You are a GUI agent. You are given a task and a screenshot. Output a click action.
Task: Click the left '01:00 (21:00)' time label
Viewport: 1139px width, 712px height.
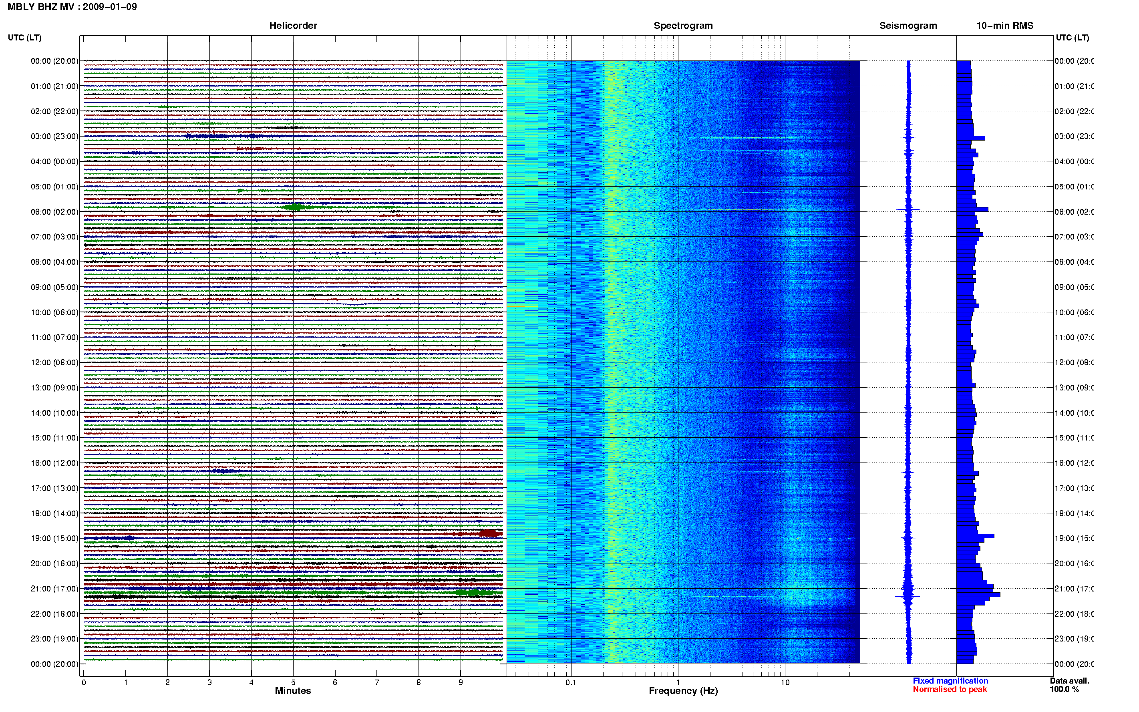click(54, 86)
